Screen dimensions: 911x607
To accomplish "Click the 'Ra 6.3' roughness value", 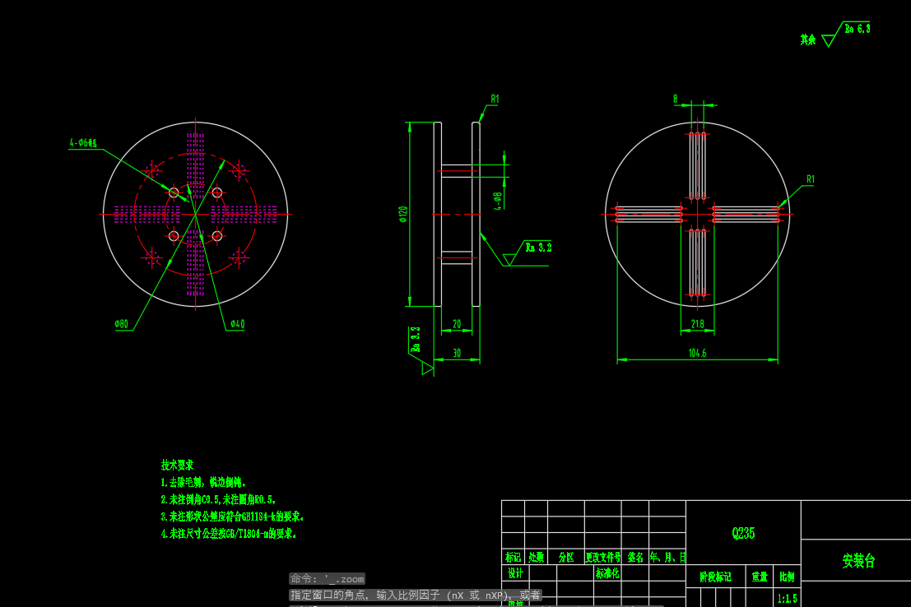I will coord(857,29).
